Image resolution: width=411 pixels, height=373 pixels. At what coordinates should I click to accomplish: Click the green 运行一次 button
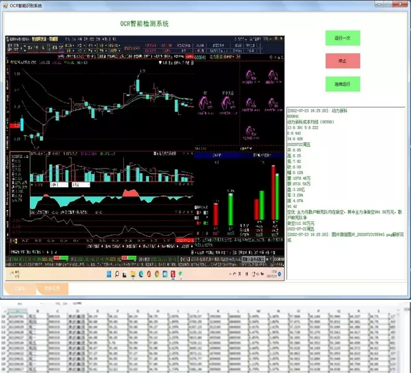click(x=342, y=38)
